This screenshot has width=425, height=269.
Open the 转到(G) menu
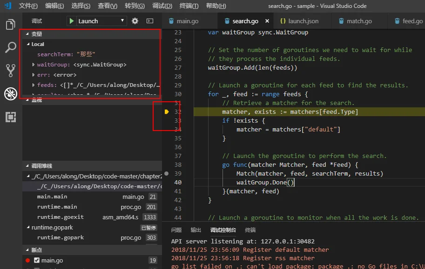(x=135, y=6)
